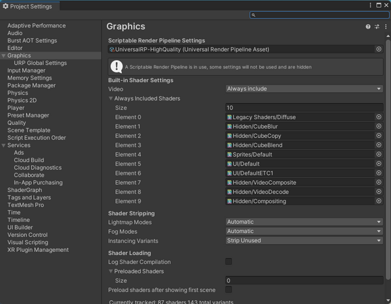
Task: Collapse the Services category in sidebar
Action: [4, 145]
